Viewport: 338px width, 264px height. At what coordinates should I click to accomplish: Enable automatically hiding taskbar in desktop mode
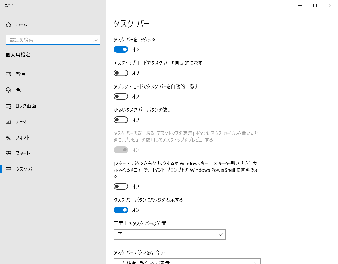click(121, 73)
